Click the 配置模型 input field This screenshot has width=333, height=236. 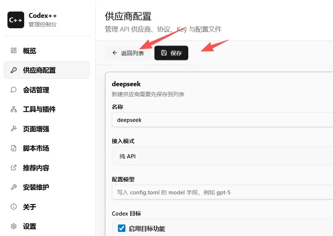222,192
